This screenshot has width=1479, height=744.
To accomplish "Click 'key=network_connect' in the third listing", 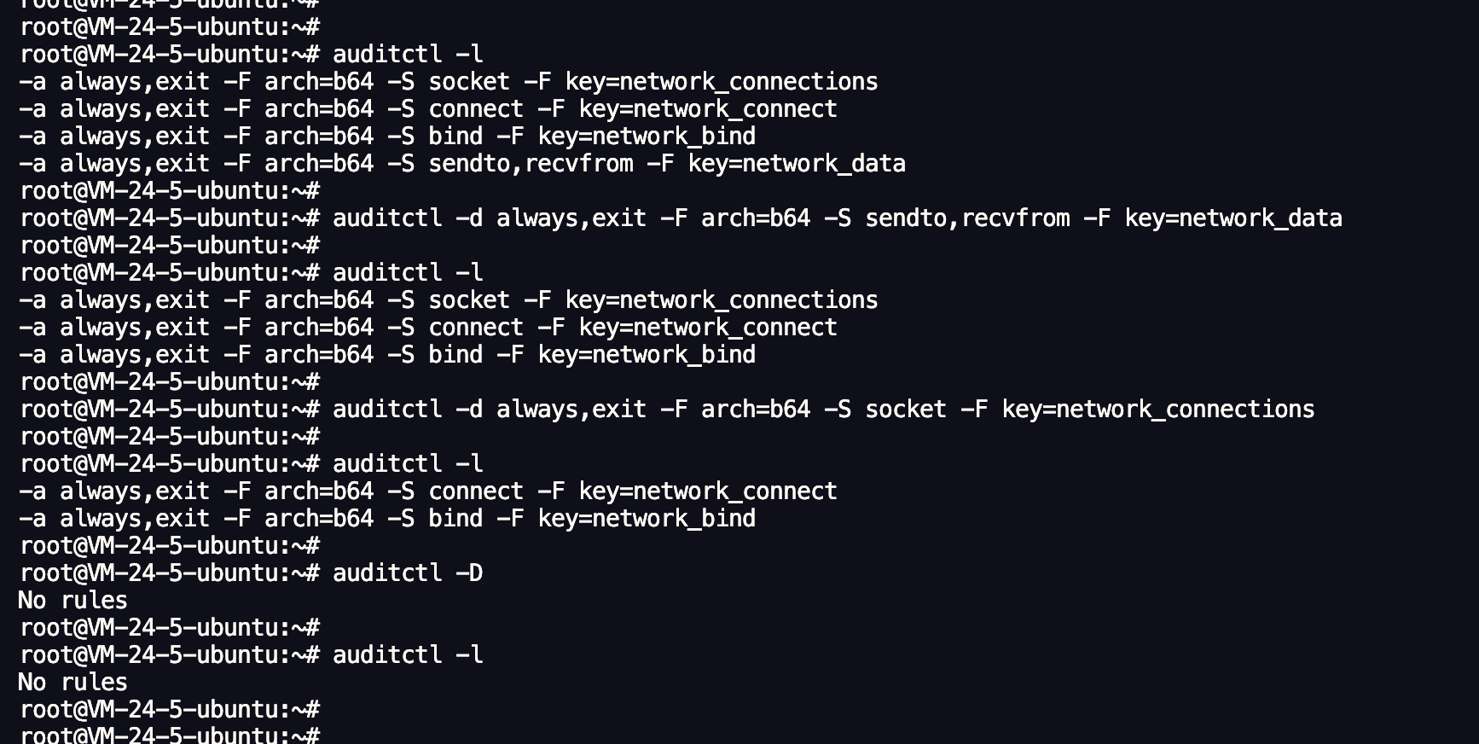I will click(x=708, y=491).
